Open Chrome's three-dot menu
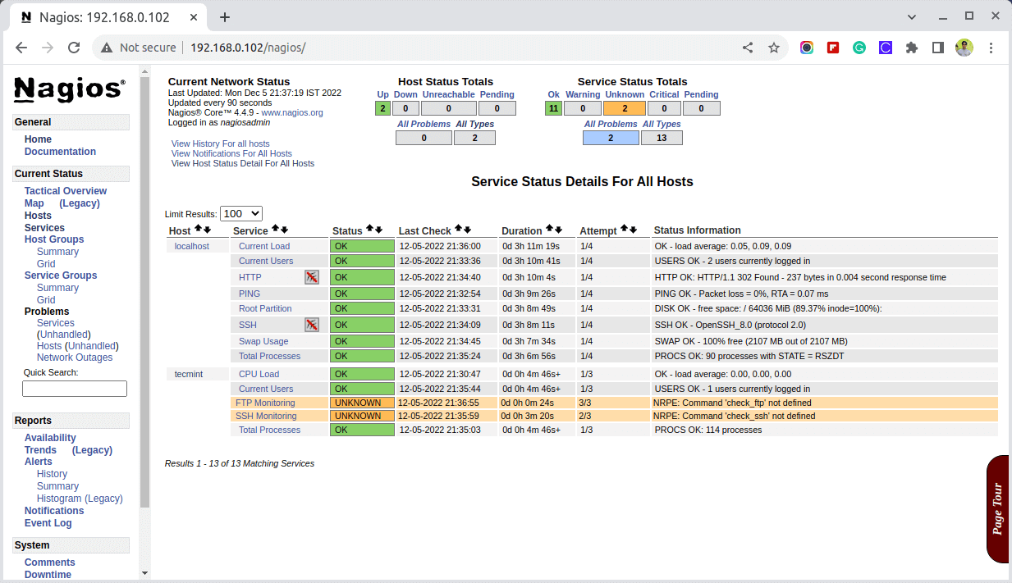Screen dimensions: 1012x583 click(x=992, y=48)
